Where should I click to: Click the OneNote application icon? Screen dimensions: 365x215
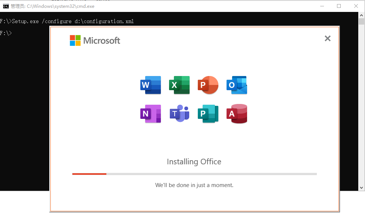click(150, 114)
